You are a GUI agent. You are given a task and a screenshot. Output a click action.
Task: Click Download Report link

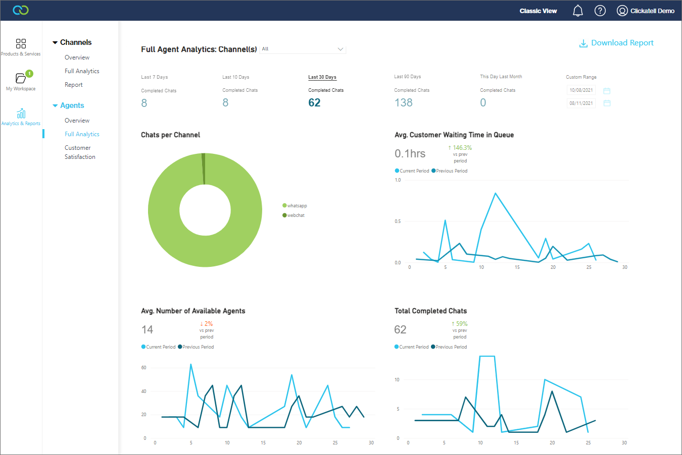(616, 43)
